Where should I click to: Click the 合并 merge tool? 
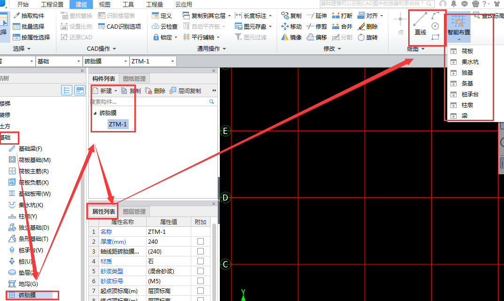[x=342, y=27]
